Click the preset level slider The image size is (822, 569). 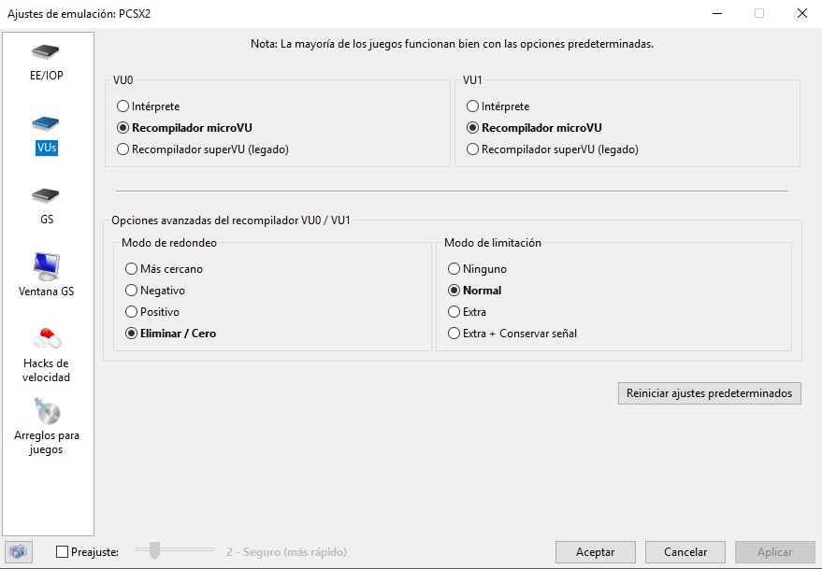click(x=155, y=551)
